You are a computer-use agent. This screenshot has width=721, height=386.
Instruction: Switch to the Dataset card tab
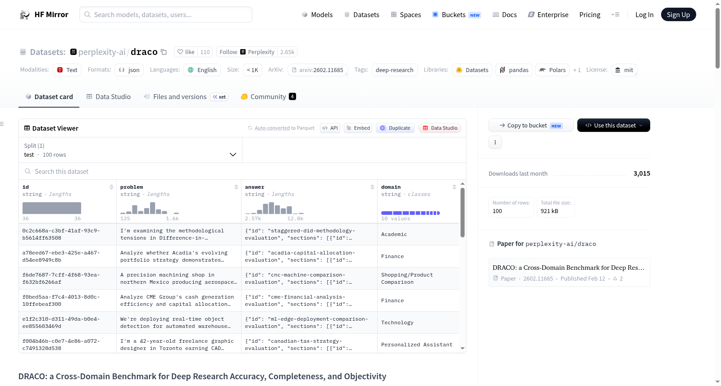pyautogui.click(x=49, y=97)
